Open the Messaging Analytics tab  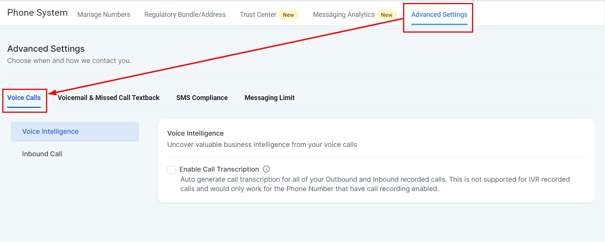[344, 15]
